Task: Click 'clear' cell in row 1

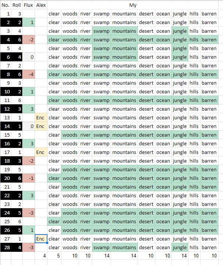Action: click(54, 14)
